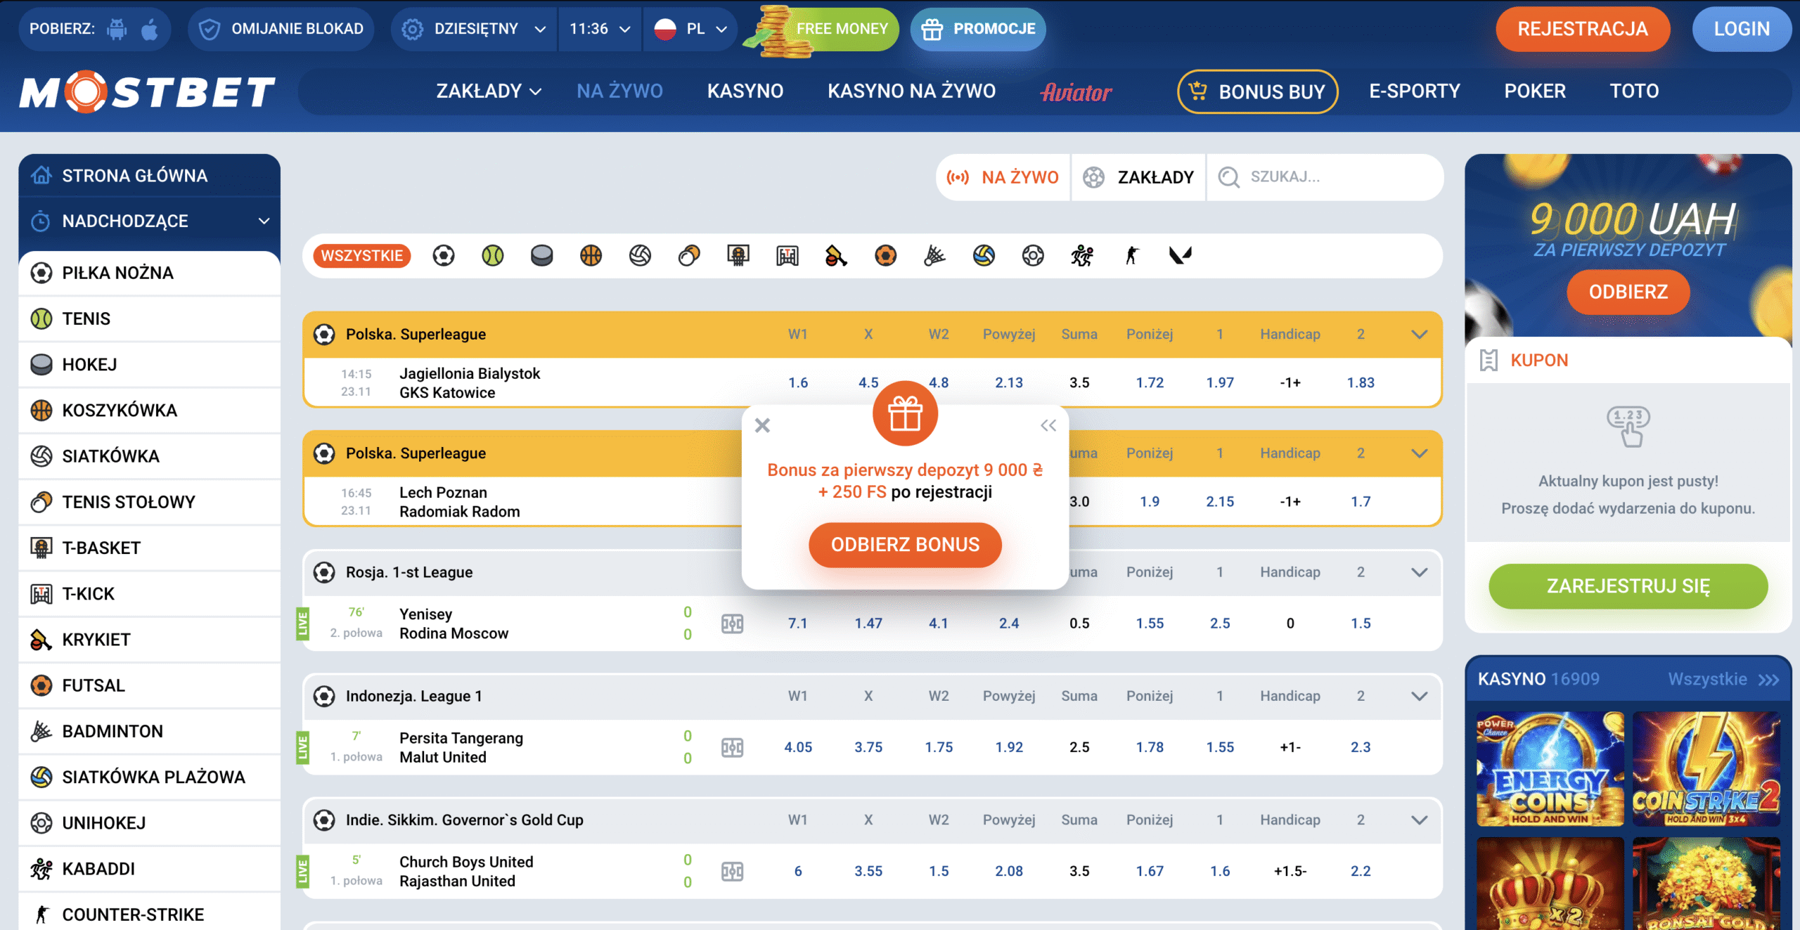Claim bonus with Odbierz Bonus button

pyautogui.click(x=905, y=545)
